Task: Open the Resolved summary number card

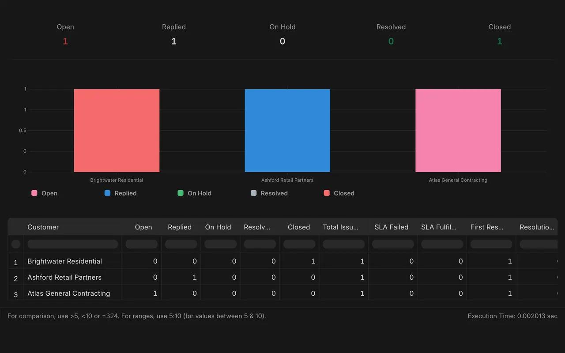Action: tap(391, 34)
